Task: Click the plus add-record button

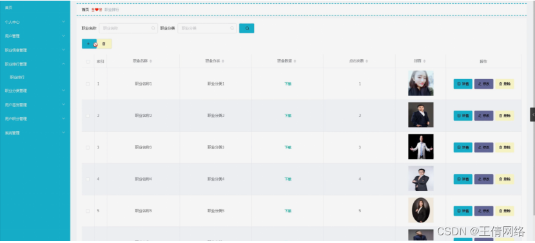Action: [88, 44]
